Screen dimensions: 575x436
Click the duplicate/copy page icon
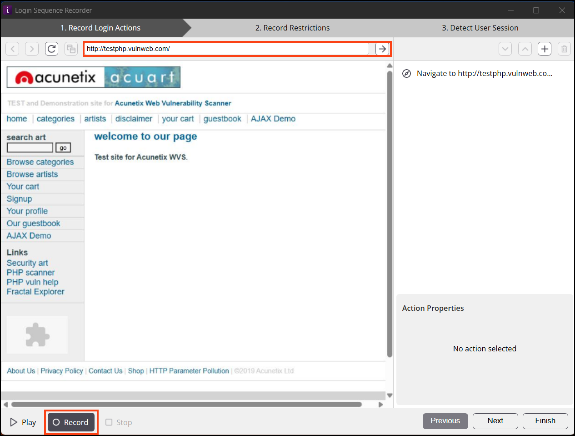pos(71,49)
